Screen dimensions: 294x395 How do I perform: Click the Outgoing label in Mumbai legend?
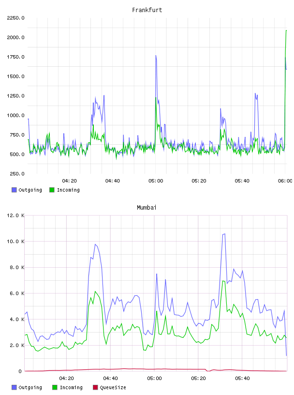tap(30, 388)
